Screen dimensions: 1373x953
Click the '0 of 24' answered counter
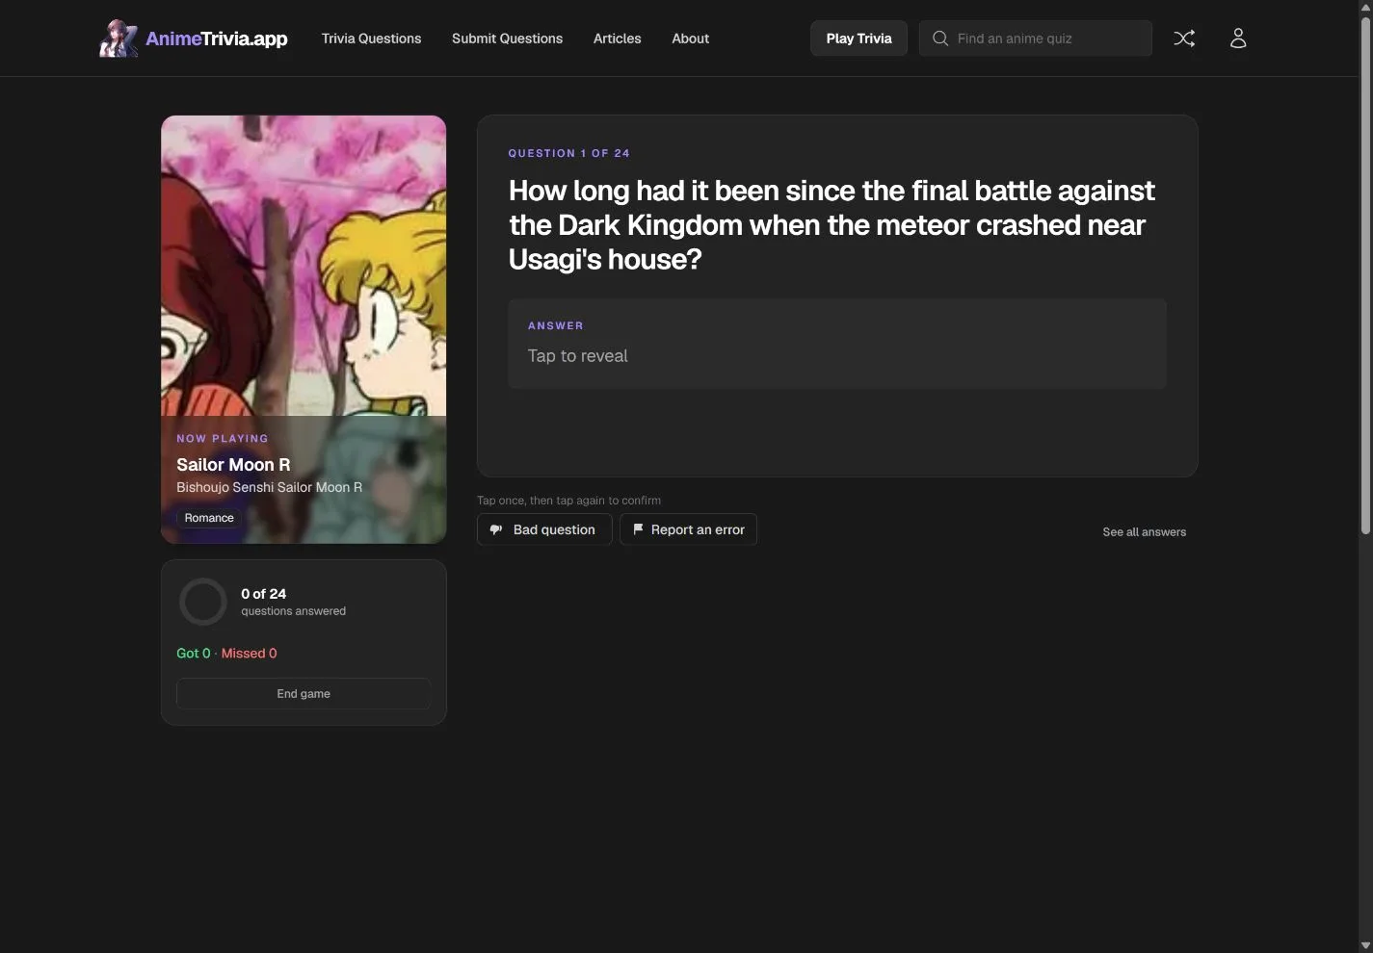(x=263, y=594)
